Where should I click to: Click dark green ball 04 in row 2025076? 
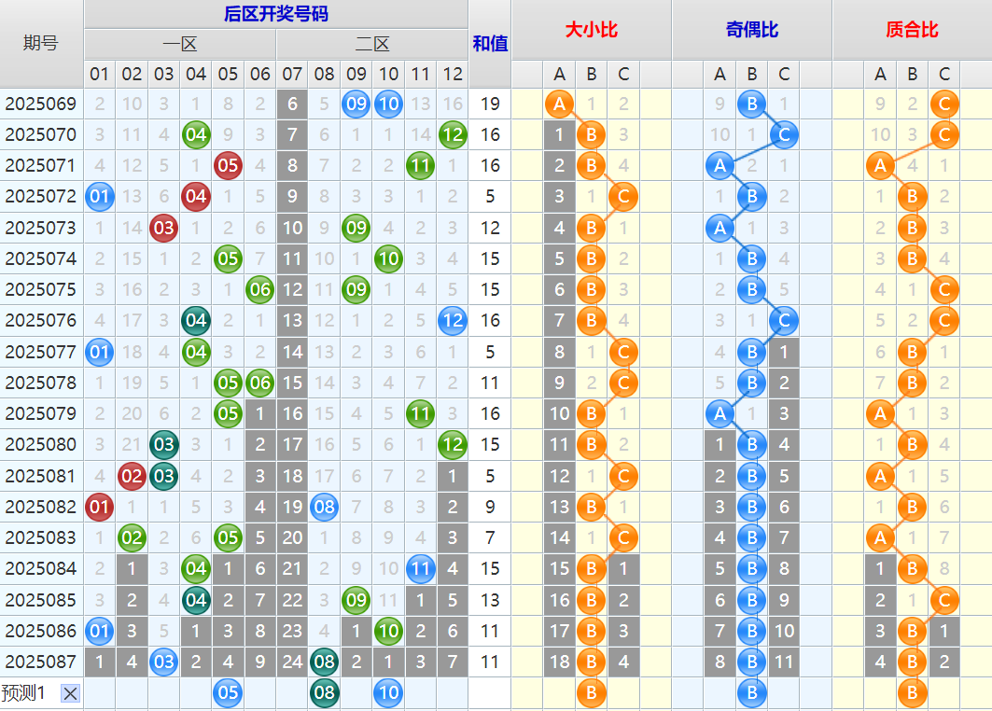pos(196,321)
